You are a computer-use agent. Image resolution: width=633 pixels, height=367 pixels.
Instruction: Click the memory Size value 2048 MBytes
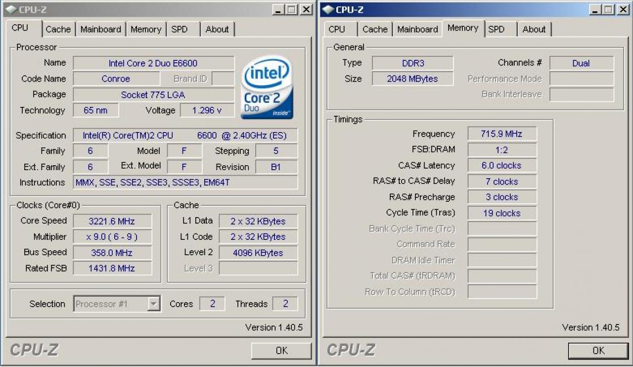(x=412, y=79)
